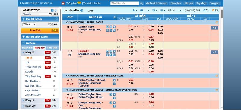Click the search magnifier icon
This screenshot has width=241, height=110.
141,3
